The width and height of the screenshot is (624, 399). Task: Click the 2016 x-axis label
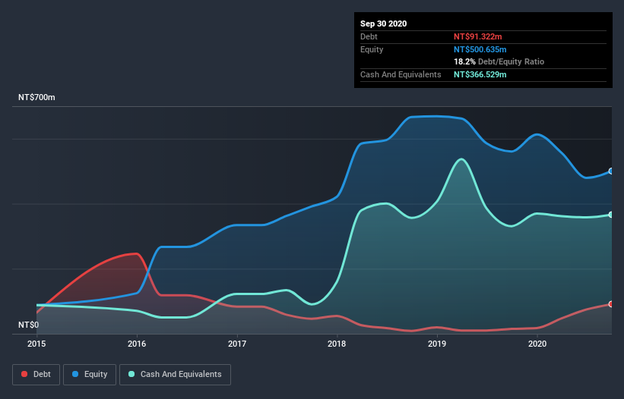(x=137, y=344)
